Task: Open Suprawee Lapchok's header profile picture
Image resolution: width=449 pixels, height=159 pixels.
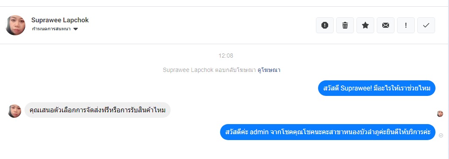Action: click(x=16, y=25)
